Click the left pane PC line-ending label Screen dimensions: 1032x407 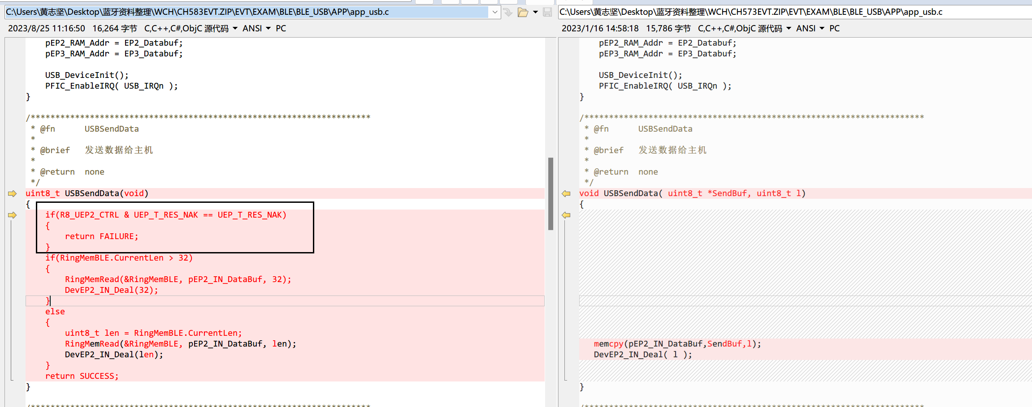tap(281, 29)
